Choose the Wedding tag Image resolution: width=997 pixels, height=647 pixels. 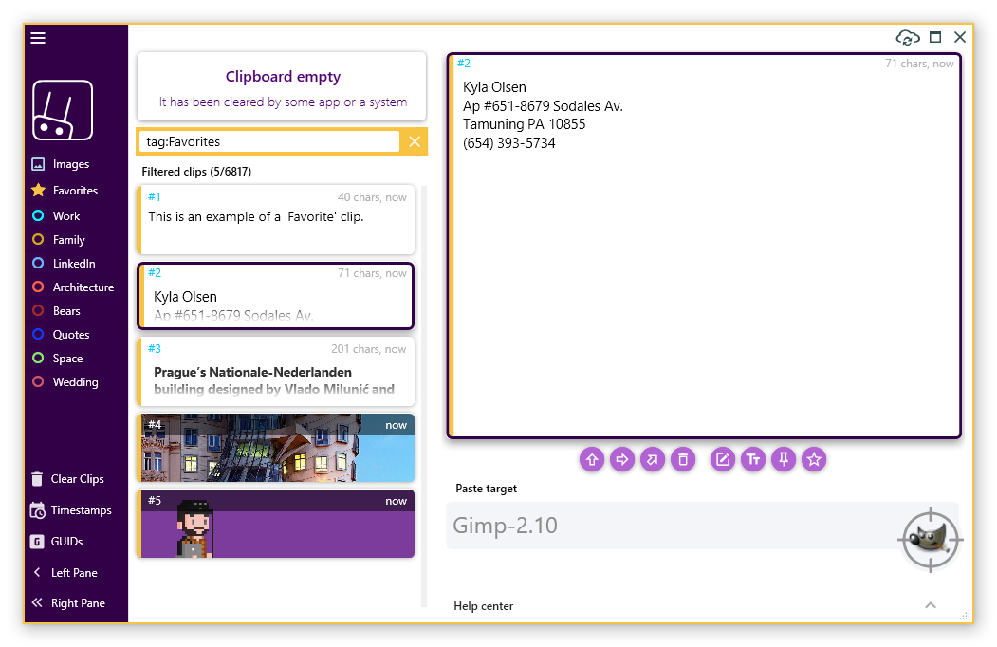tap(65, 381)
